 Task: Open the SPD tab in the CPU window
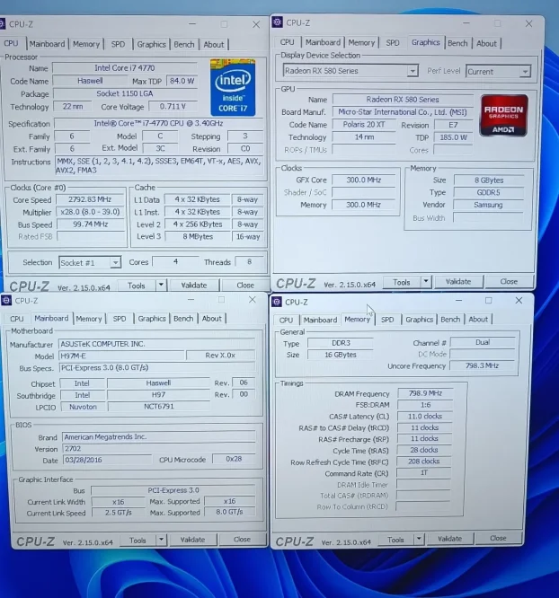pyautogui.click(x=118, y=44)
